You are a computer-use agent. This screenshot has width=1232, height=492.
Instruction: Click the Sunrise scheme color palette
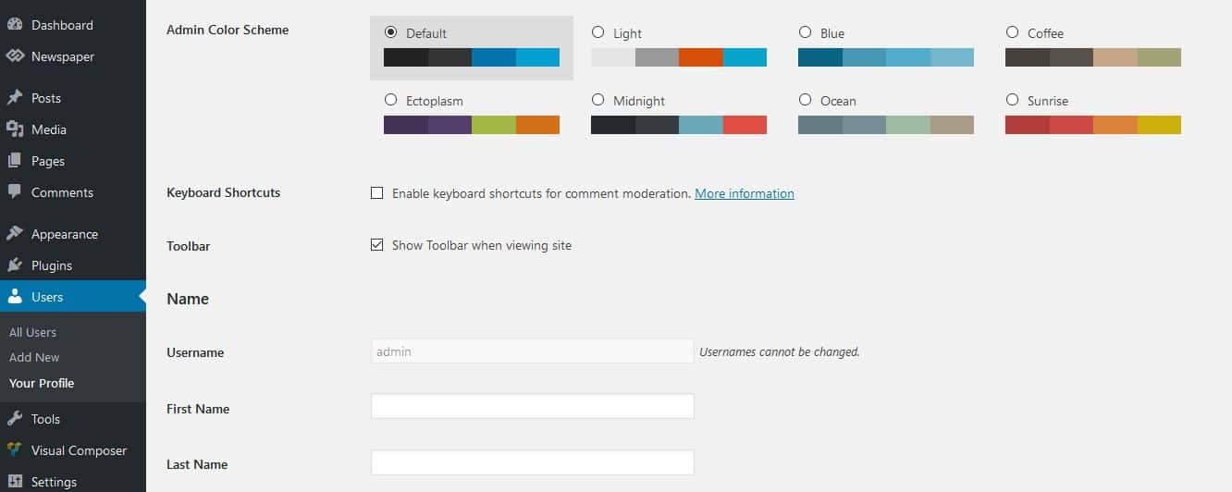pyautogui.click(x=1093, y=125)
